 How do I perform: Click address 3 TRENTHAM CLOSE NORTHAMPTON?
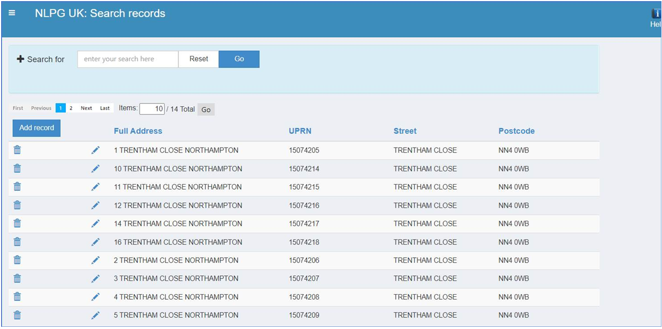pyautogui.click(x=176, y=279)
